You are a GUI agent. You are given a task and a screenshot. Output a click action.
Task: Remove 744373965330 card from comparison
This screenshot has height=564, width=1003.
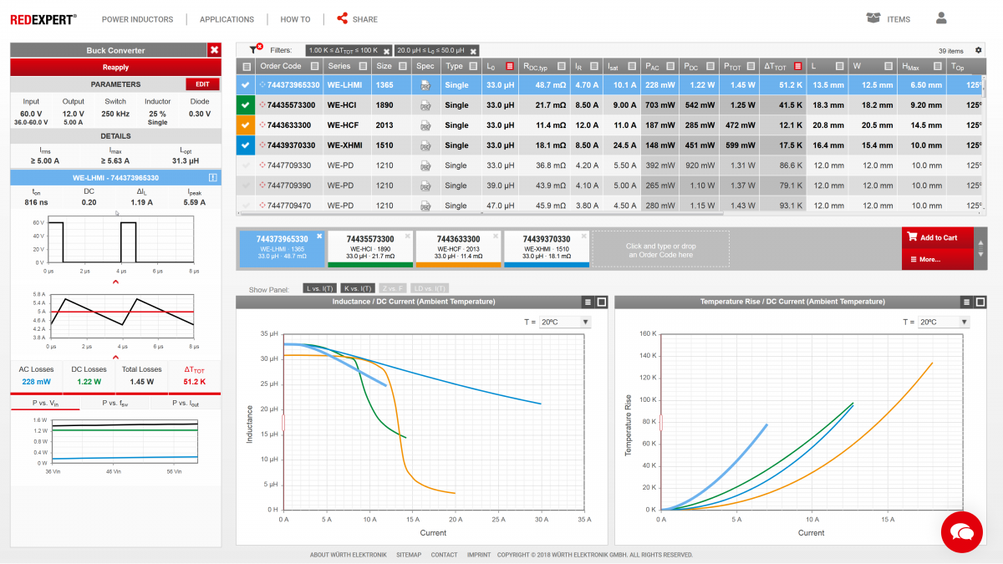319,236
